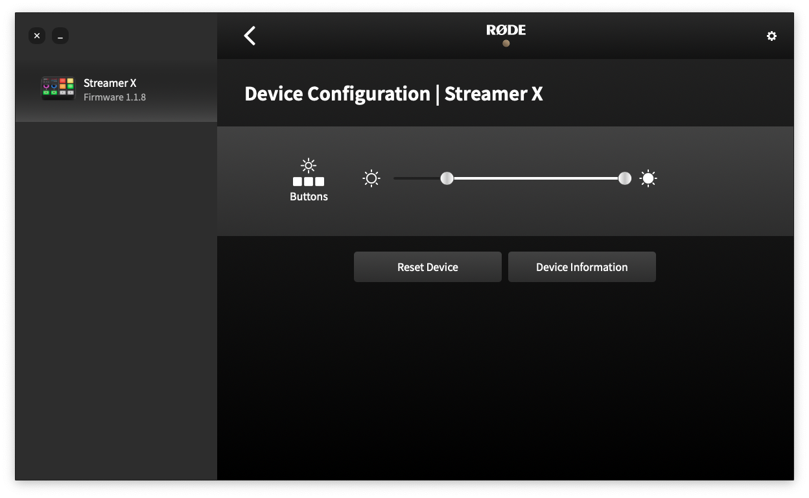
Task: Select the Streamer X device thumbnail
Action: pos(58,88)
